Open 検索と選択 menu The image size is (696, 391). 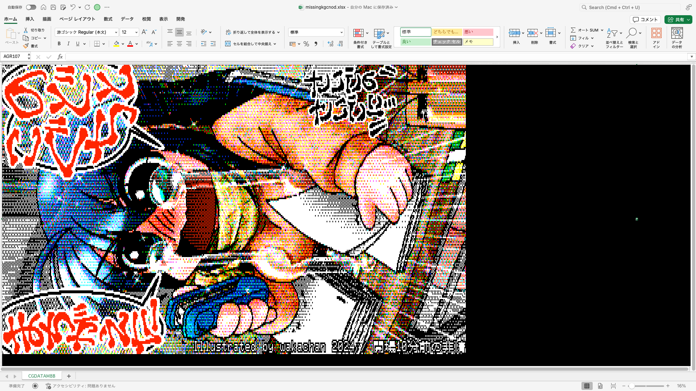(633, 38)
